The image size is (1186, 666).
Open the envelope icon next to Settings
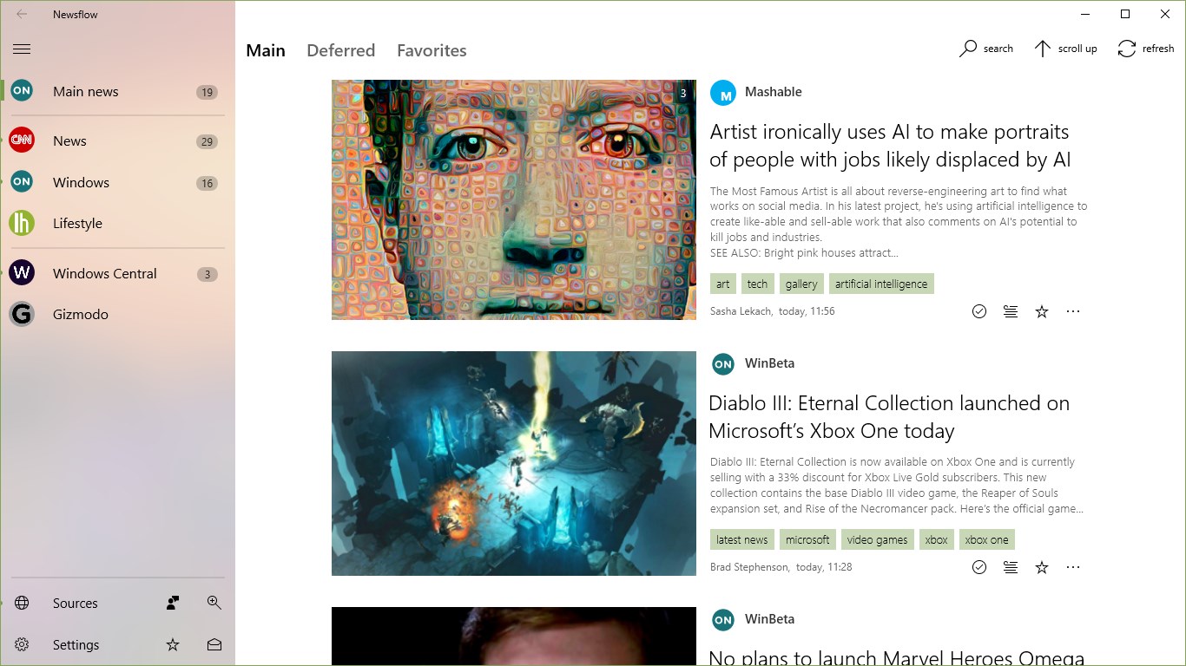(x=214, y=644)
